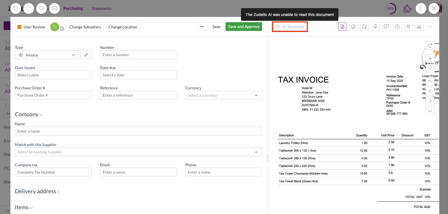Viewport: 448px width, 214px height.
Task: Switch to the Statements tab
Action: coord(102,8)
